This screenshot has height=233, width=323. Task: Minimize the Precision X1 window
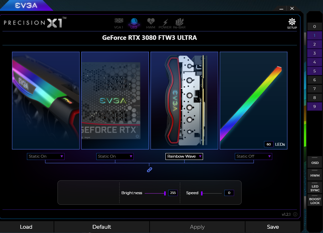coord(281,9)
